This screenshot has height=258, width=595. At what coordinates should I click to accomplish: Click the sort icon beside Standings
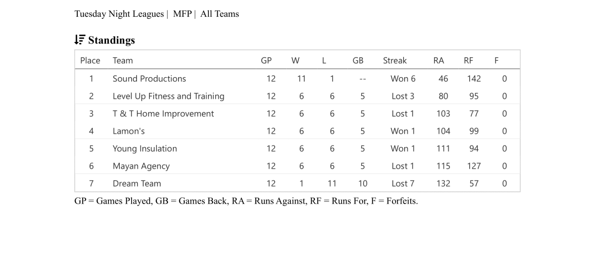(x=80, y=40)
